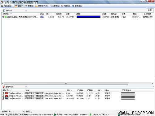Click the red flag in the 1.91 KB/s upload row
This screenshot has height=116, width=155.
[7, 96]
